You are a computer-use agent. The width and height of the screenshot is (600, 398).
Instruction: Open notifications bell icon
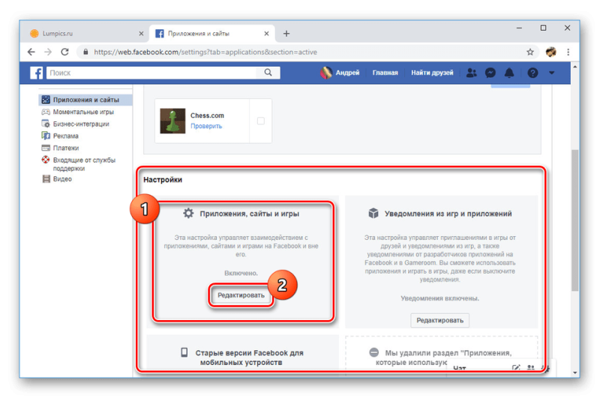tap(509, 73)
